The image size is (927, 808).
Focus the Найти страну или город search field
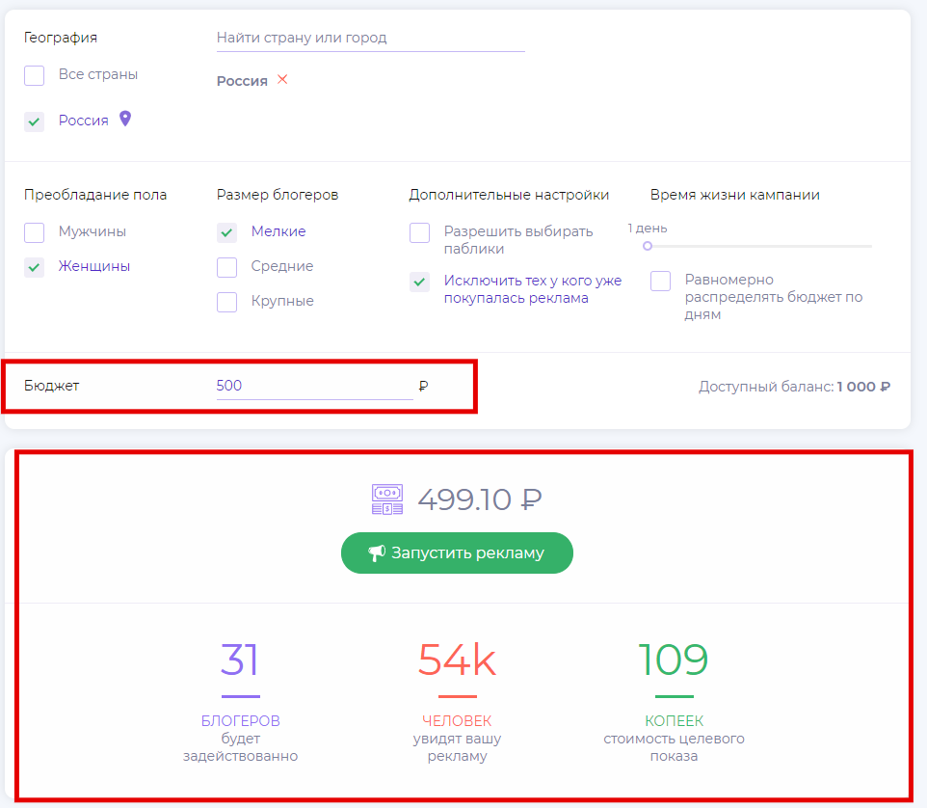coord(370,39)
